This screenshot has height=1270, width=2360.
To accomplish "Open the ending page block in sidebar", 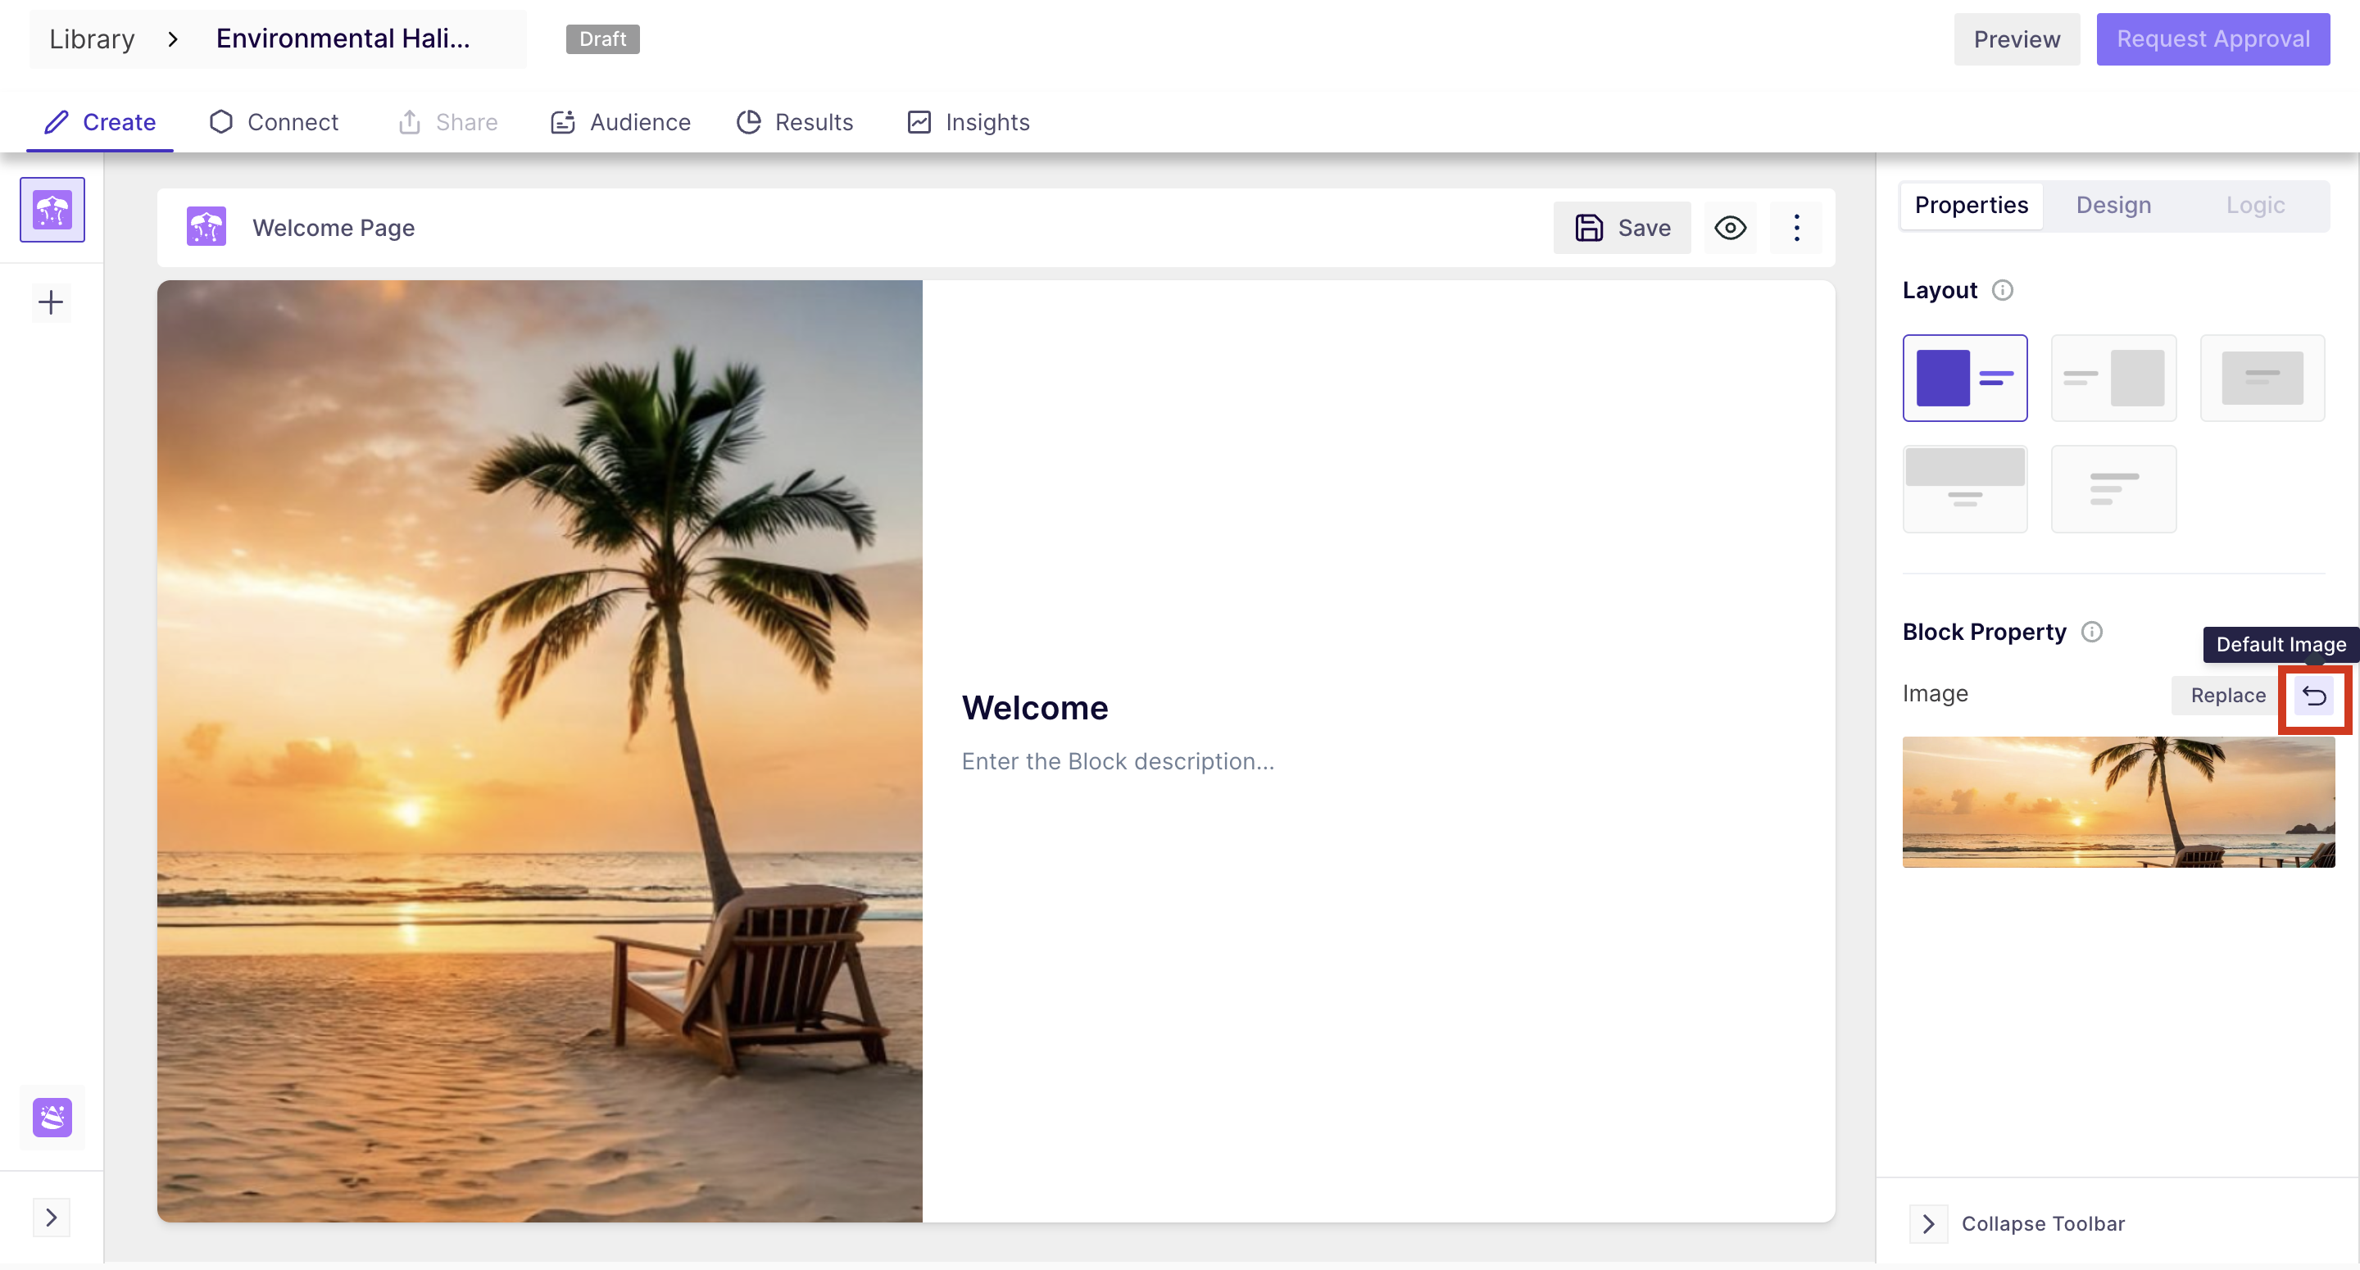I will pyautogui.click(x=52, y=1118).
